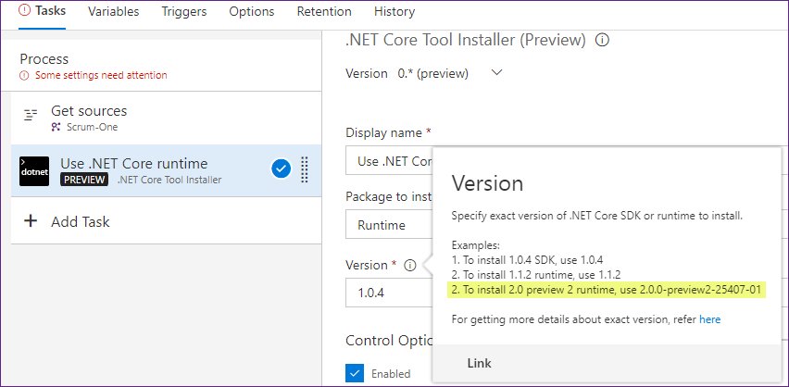Click the Add Task plus icon

(x=31, y=221)
